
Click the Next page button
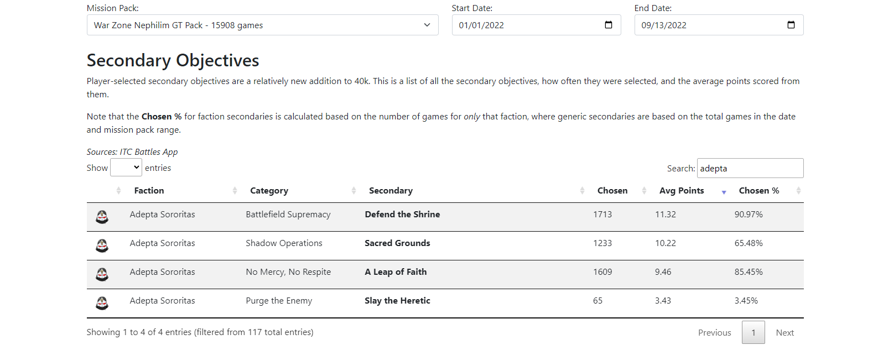[x=784, y=332]
